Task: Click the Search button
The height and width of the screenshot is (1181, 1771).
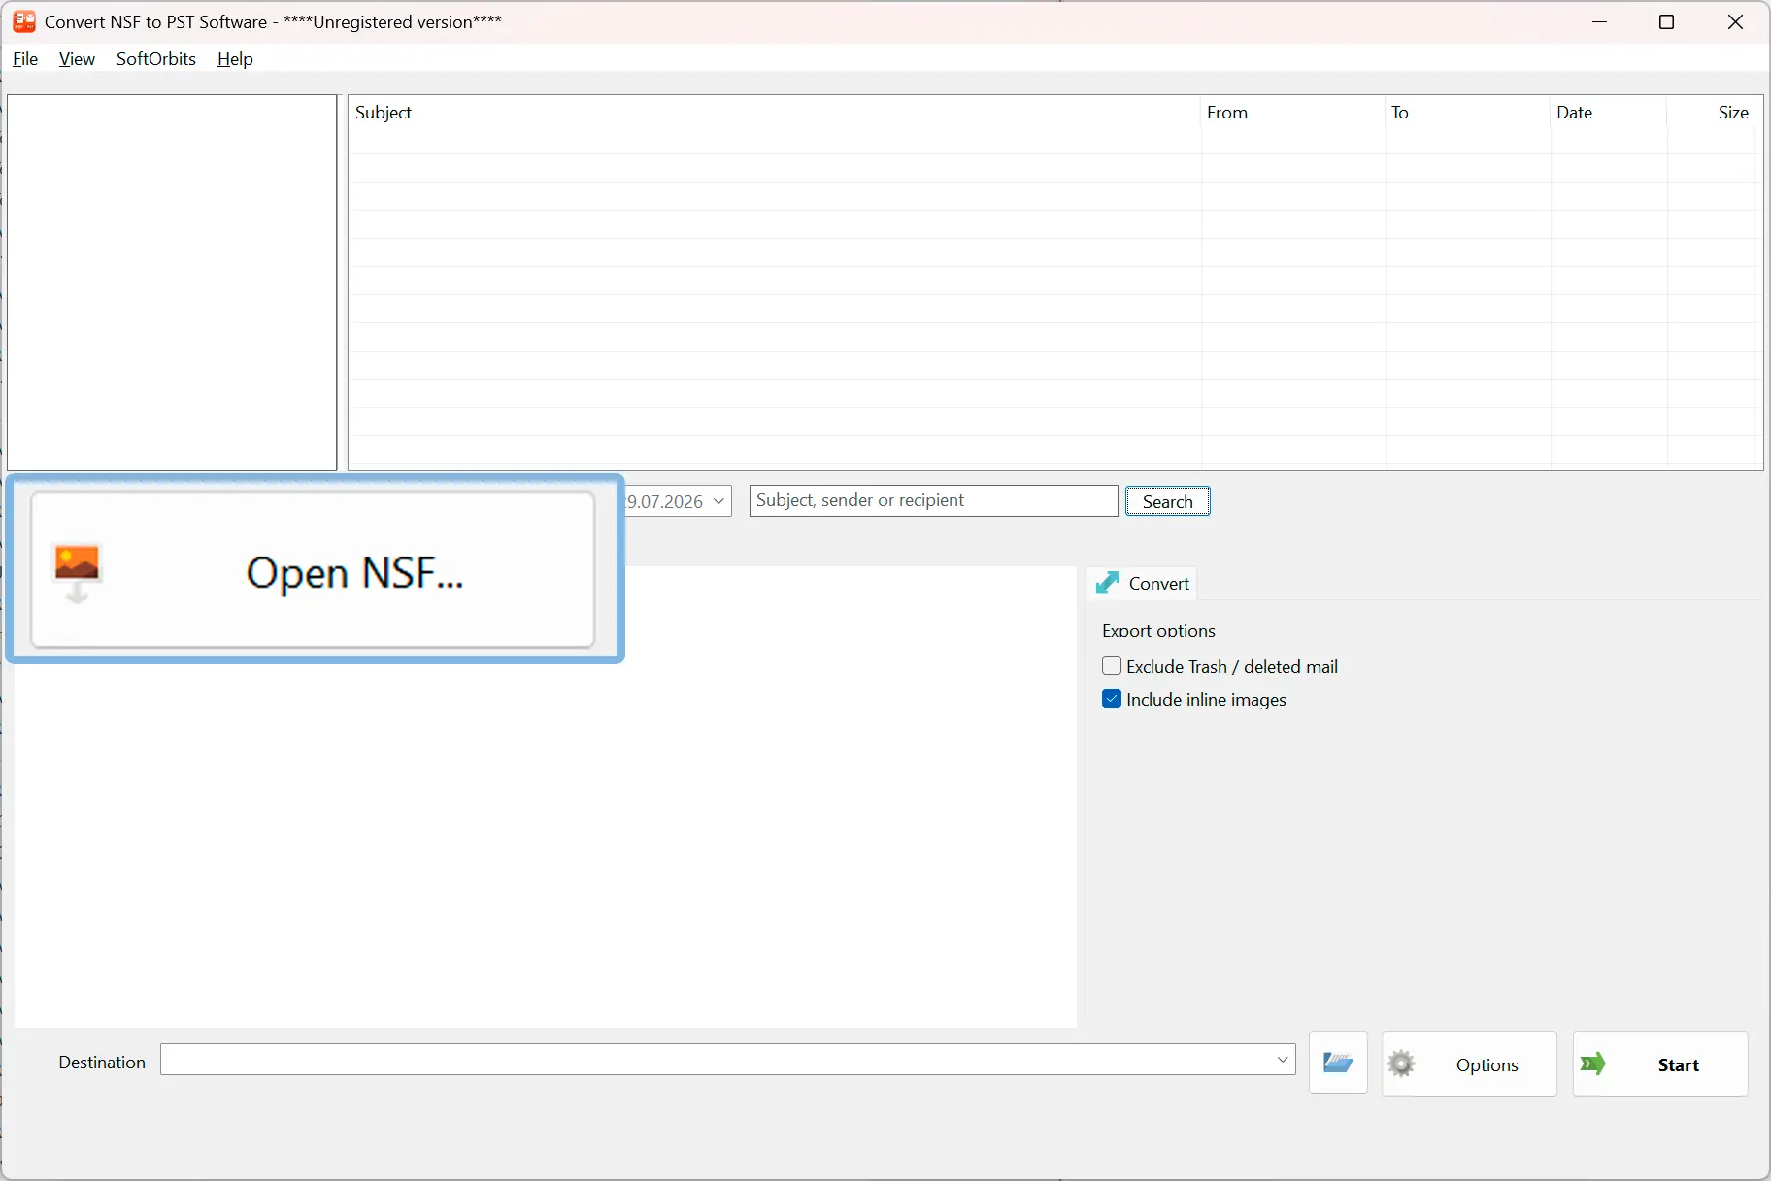Action: coord(1167,501)
